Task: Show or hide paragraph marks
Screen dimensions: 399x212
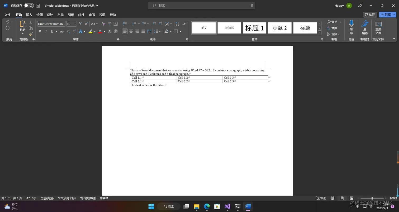Action: click(184, 24)
